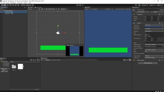Toggle Mute Audio in Game view
Viewport: 164px width, 92px height.
128,9
